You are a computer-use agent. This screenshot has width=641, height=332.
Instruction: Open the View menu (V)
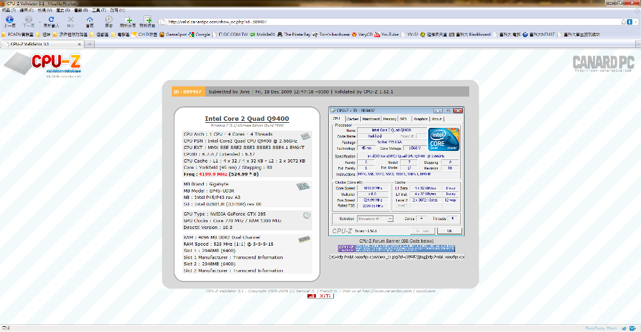[x=45, y=10]
